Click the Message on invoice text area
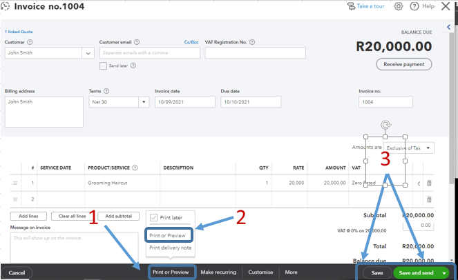 click(x=74, y=248)
